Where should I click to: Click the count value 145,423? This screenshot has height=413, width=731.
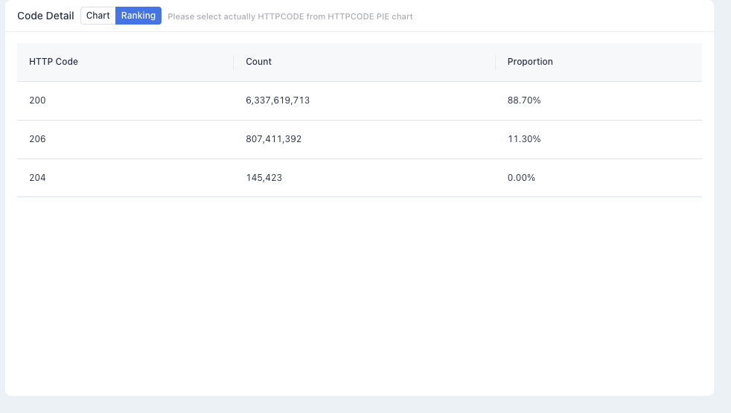click(x=264, y=178)
